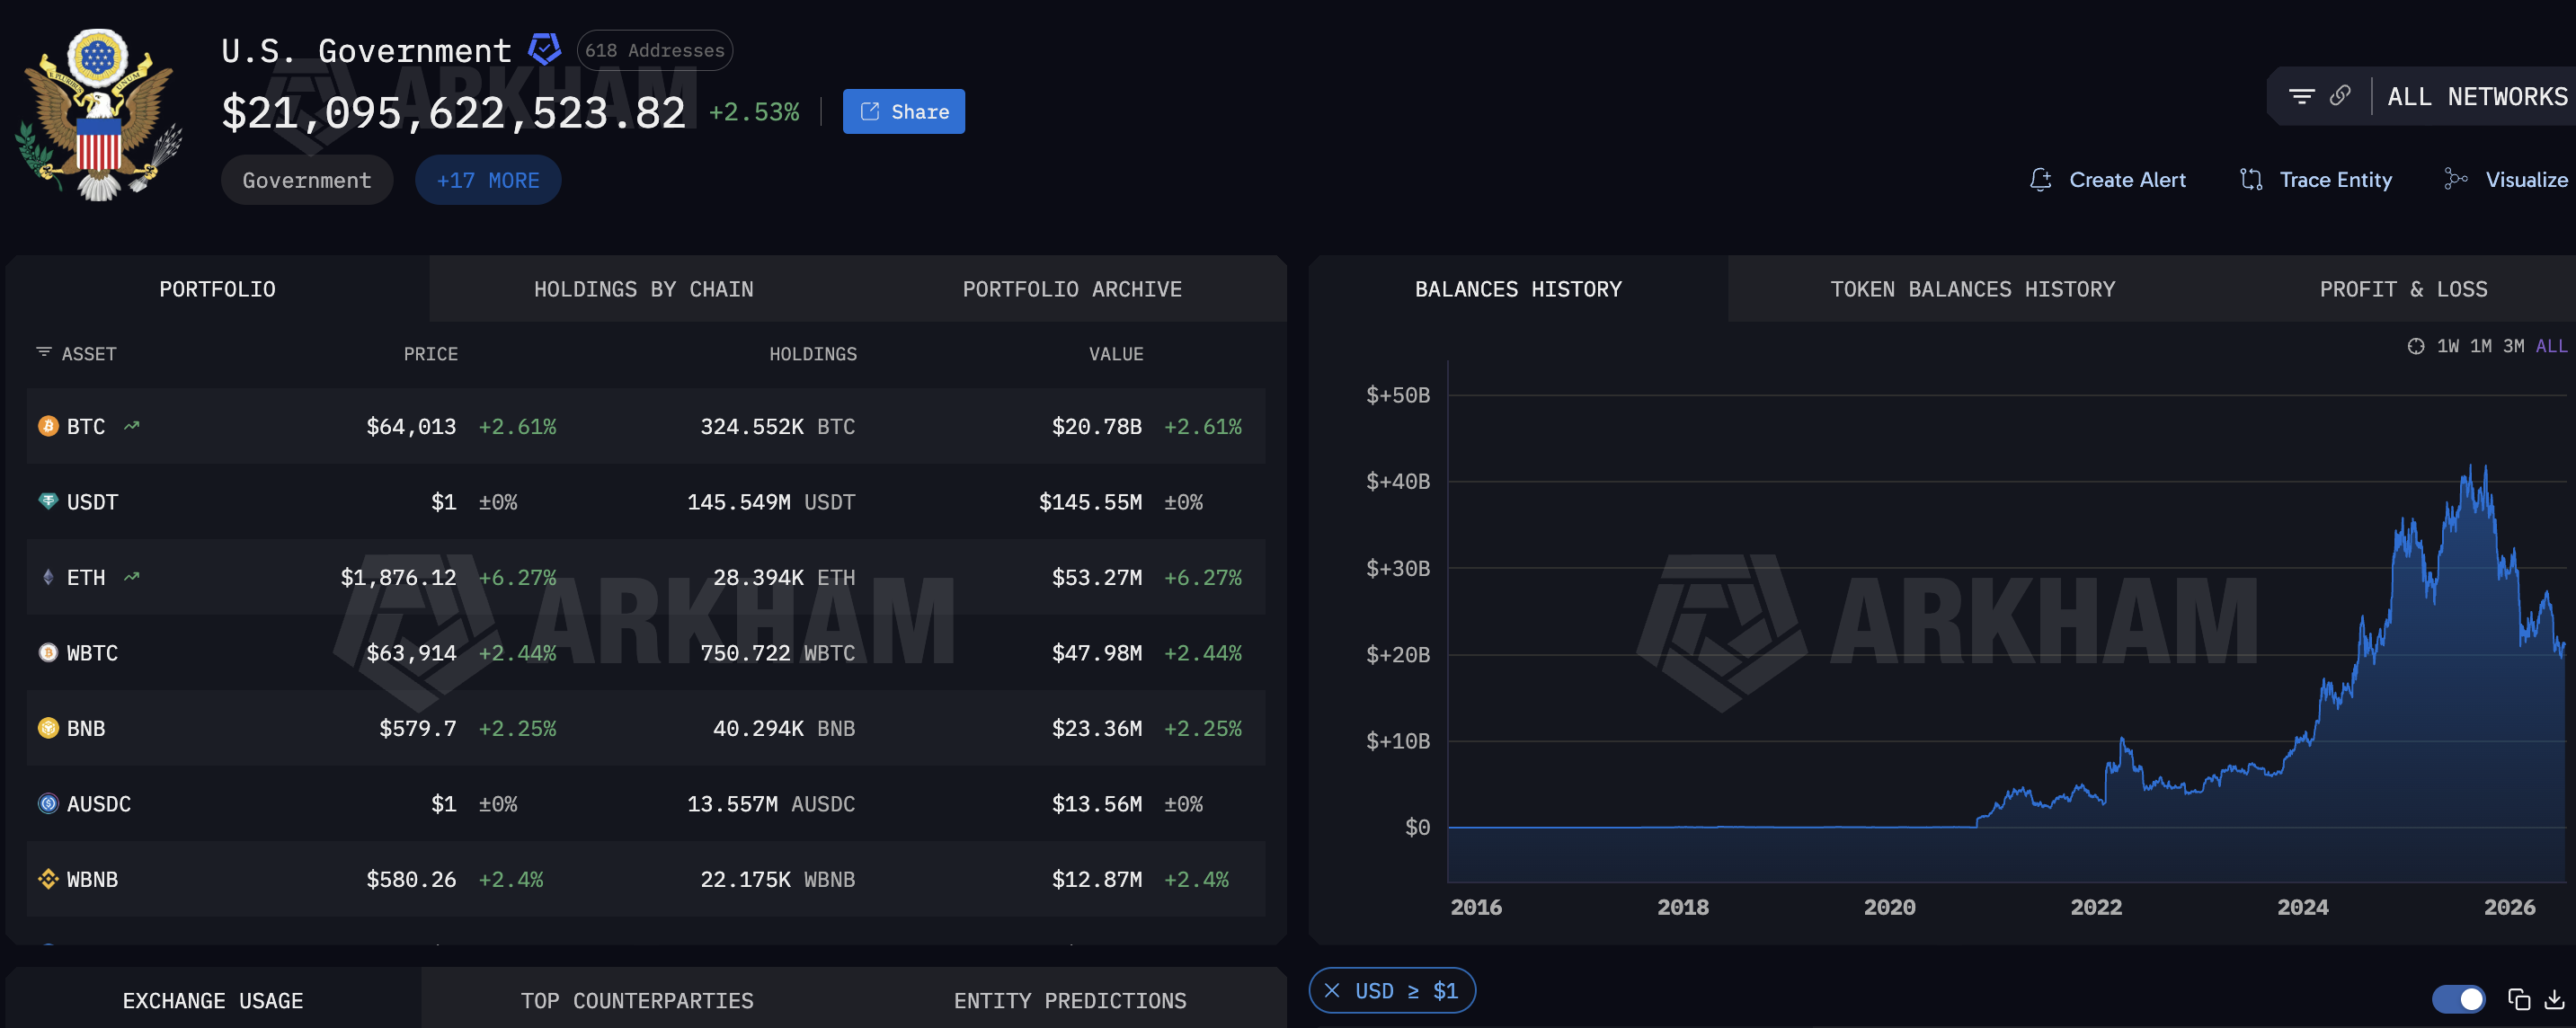
Task: Click the total balance $21,095,622,523.82
Action: click(x=453, y=112)
